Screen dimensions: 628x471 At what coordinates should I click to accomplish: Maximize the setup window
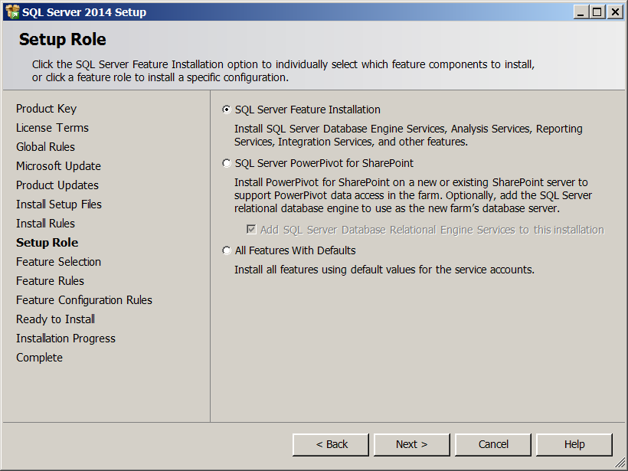597,11
